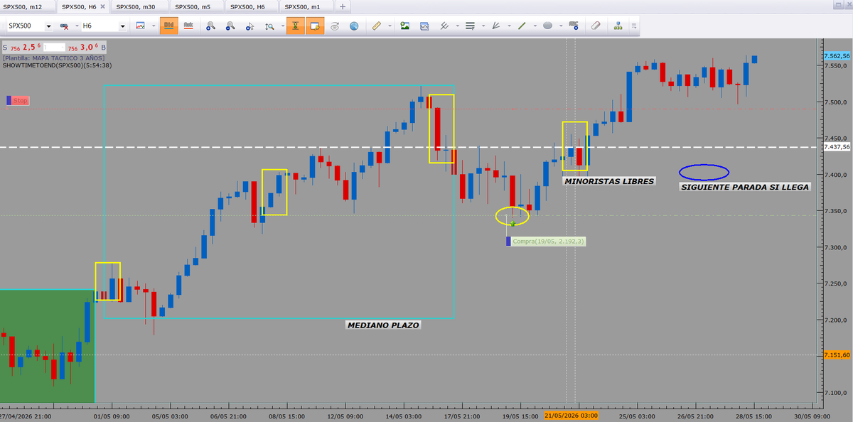Click the chart snapshot picture icon
853x422 pixels.
point(424,26)
